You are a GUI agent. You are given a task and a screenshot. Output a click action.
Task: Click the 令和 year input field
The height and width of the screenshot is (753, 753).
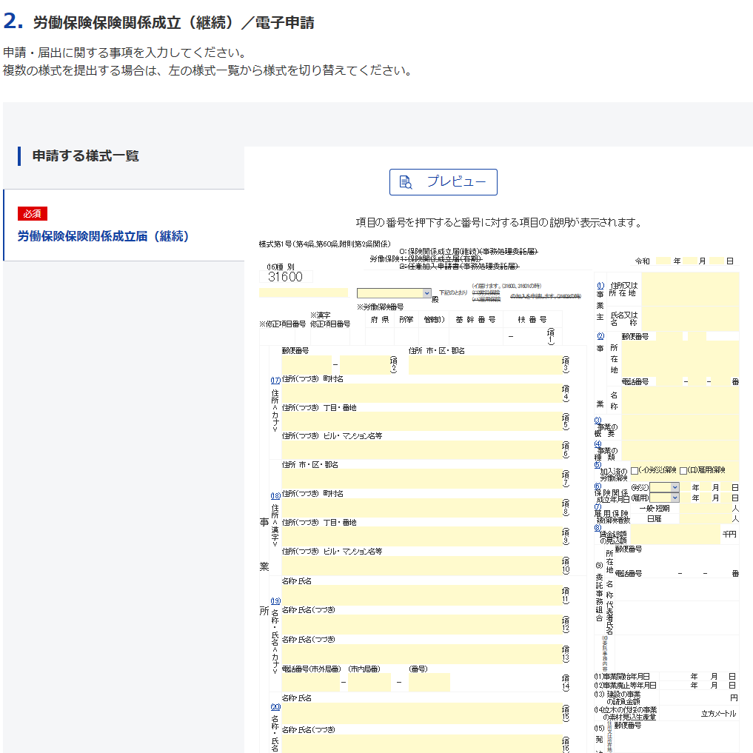(663, 261)
